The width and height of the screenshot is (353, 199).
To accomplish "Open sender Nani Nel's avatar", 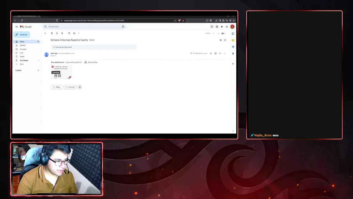I will pos(46,54).
